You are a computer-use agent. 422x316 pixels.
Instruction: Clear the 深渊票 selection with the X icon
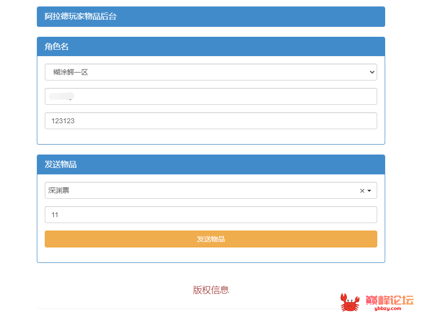point(362,191)
